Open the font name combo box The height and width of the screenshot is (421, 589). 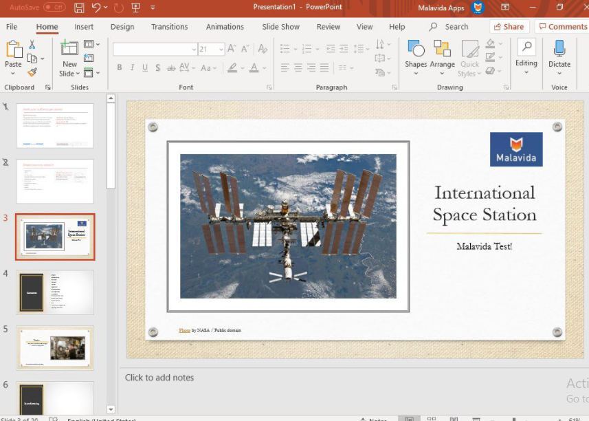pos(155,50)
